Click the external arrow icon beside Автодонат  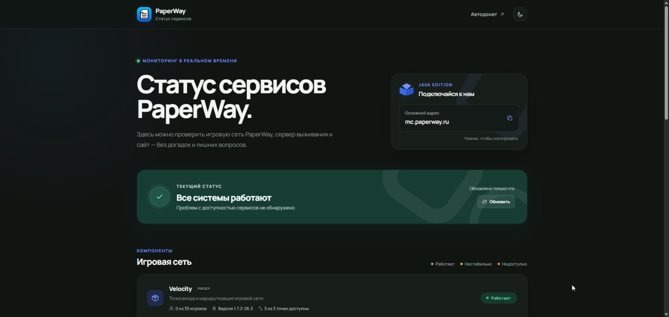tap(502, 14)
